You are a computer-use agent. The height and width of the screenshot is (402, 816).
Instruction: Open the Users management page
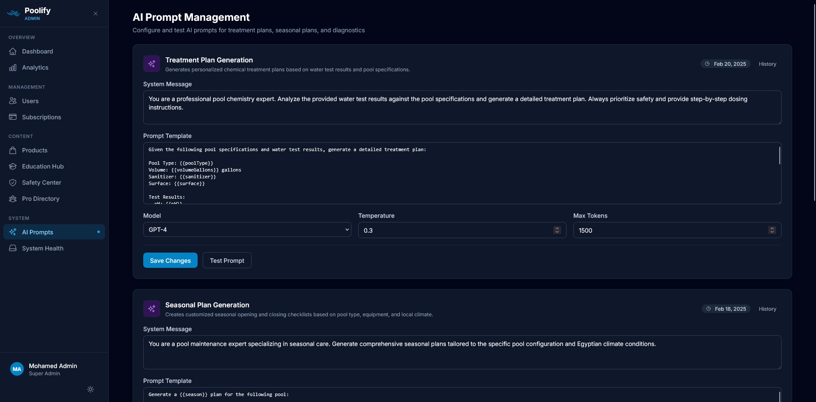54,101
